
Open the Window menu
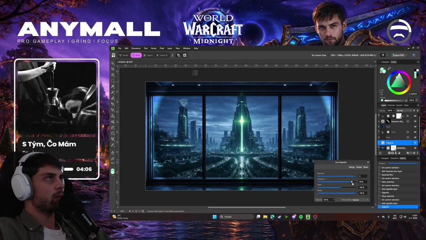pos(187,48)
